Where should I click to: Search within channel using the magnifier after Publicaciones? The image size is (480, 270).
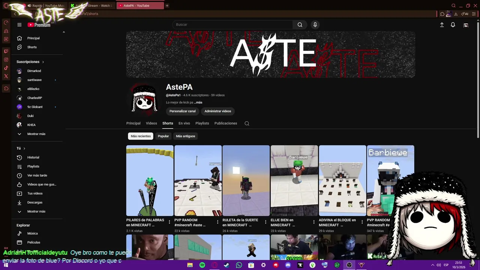click(247, 123)
